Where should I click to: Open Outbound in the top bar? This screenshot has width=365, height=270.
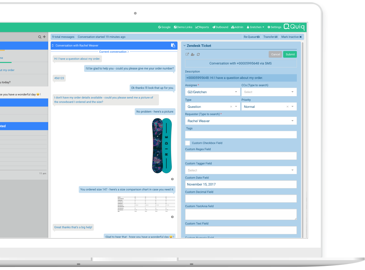pyautogui.click(x=220, y=27)
